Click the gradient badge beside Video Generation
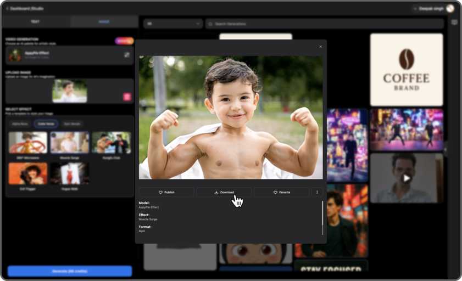 pyautogui.click(x=124, y=41)
